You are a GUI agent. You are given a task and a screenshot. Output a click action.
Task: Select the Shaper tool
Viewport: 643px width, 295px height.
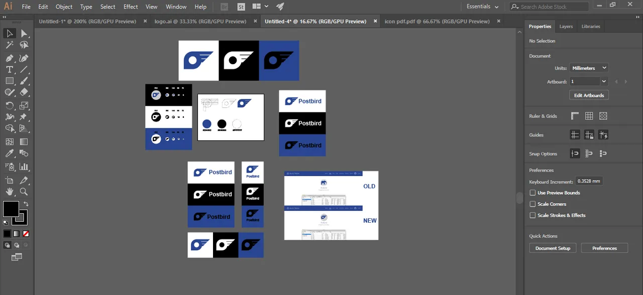(x=10, y=92)
